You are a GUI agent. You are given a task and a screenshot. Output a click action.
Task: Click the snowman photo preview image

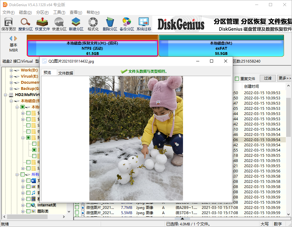(136, 138)
